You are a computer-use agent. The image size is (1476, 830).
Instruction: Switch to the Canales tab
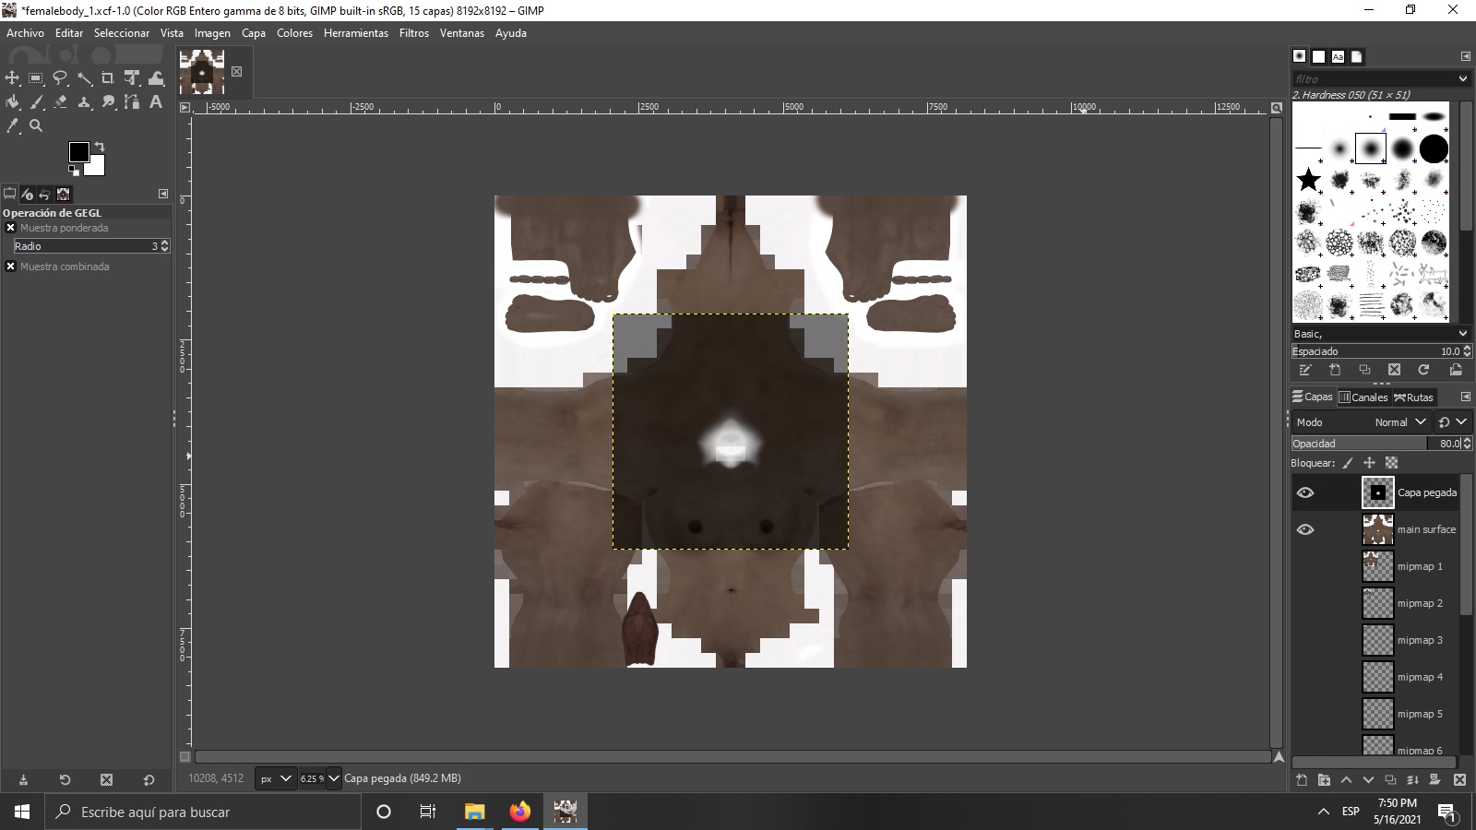(1363, 397)
